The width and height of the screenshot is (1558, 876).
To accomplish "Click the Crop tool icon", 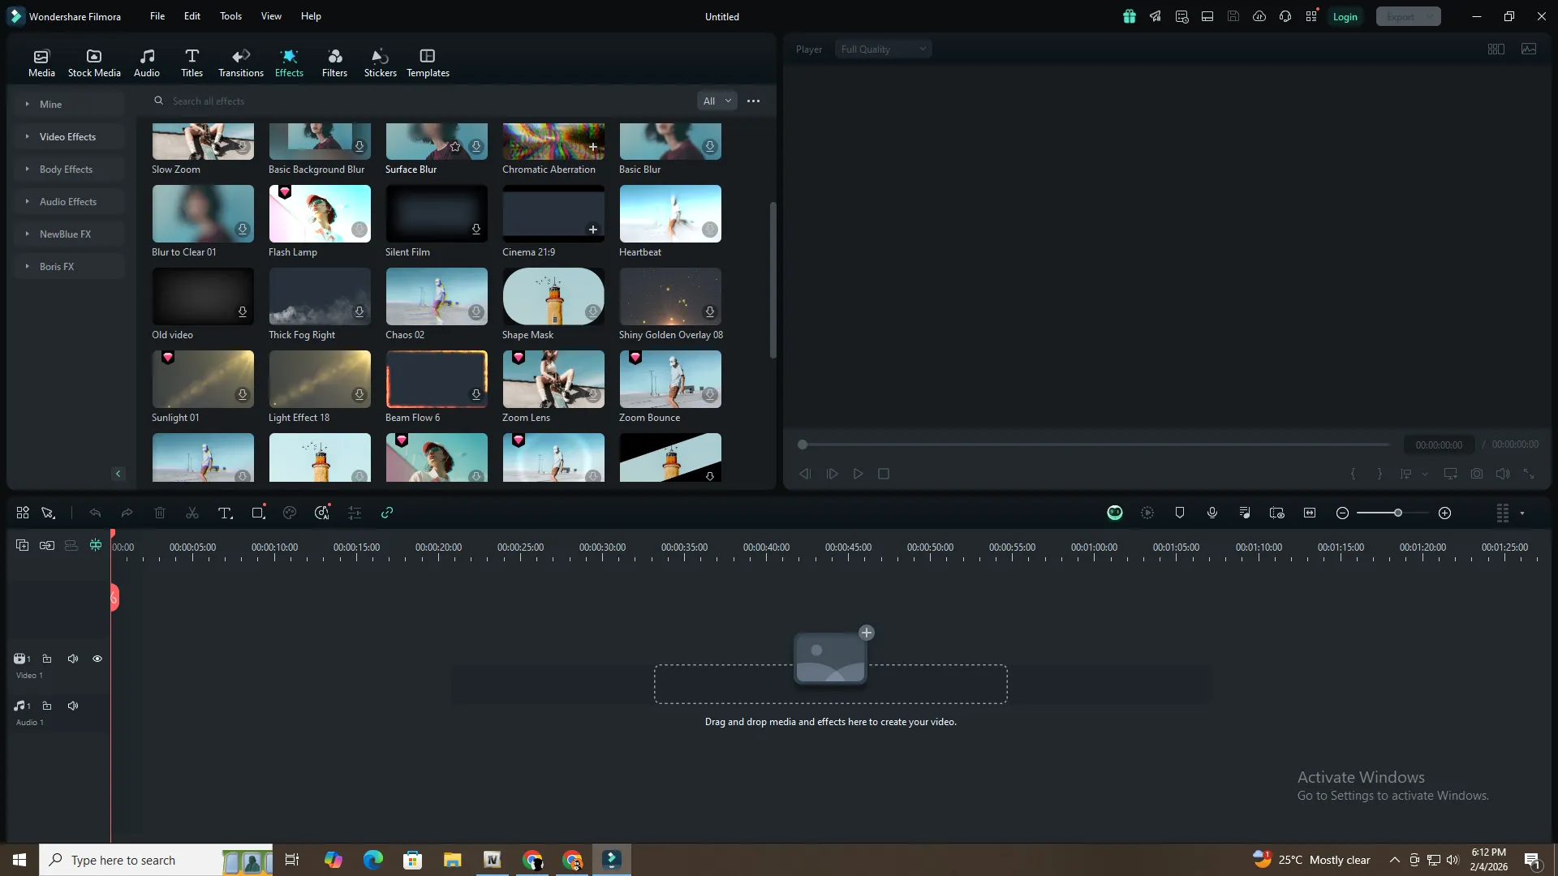I will (258, 513).
